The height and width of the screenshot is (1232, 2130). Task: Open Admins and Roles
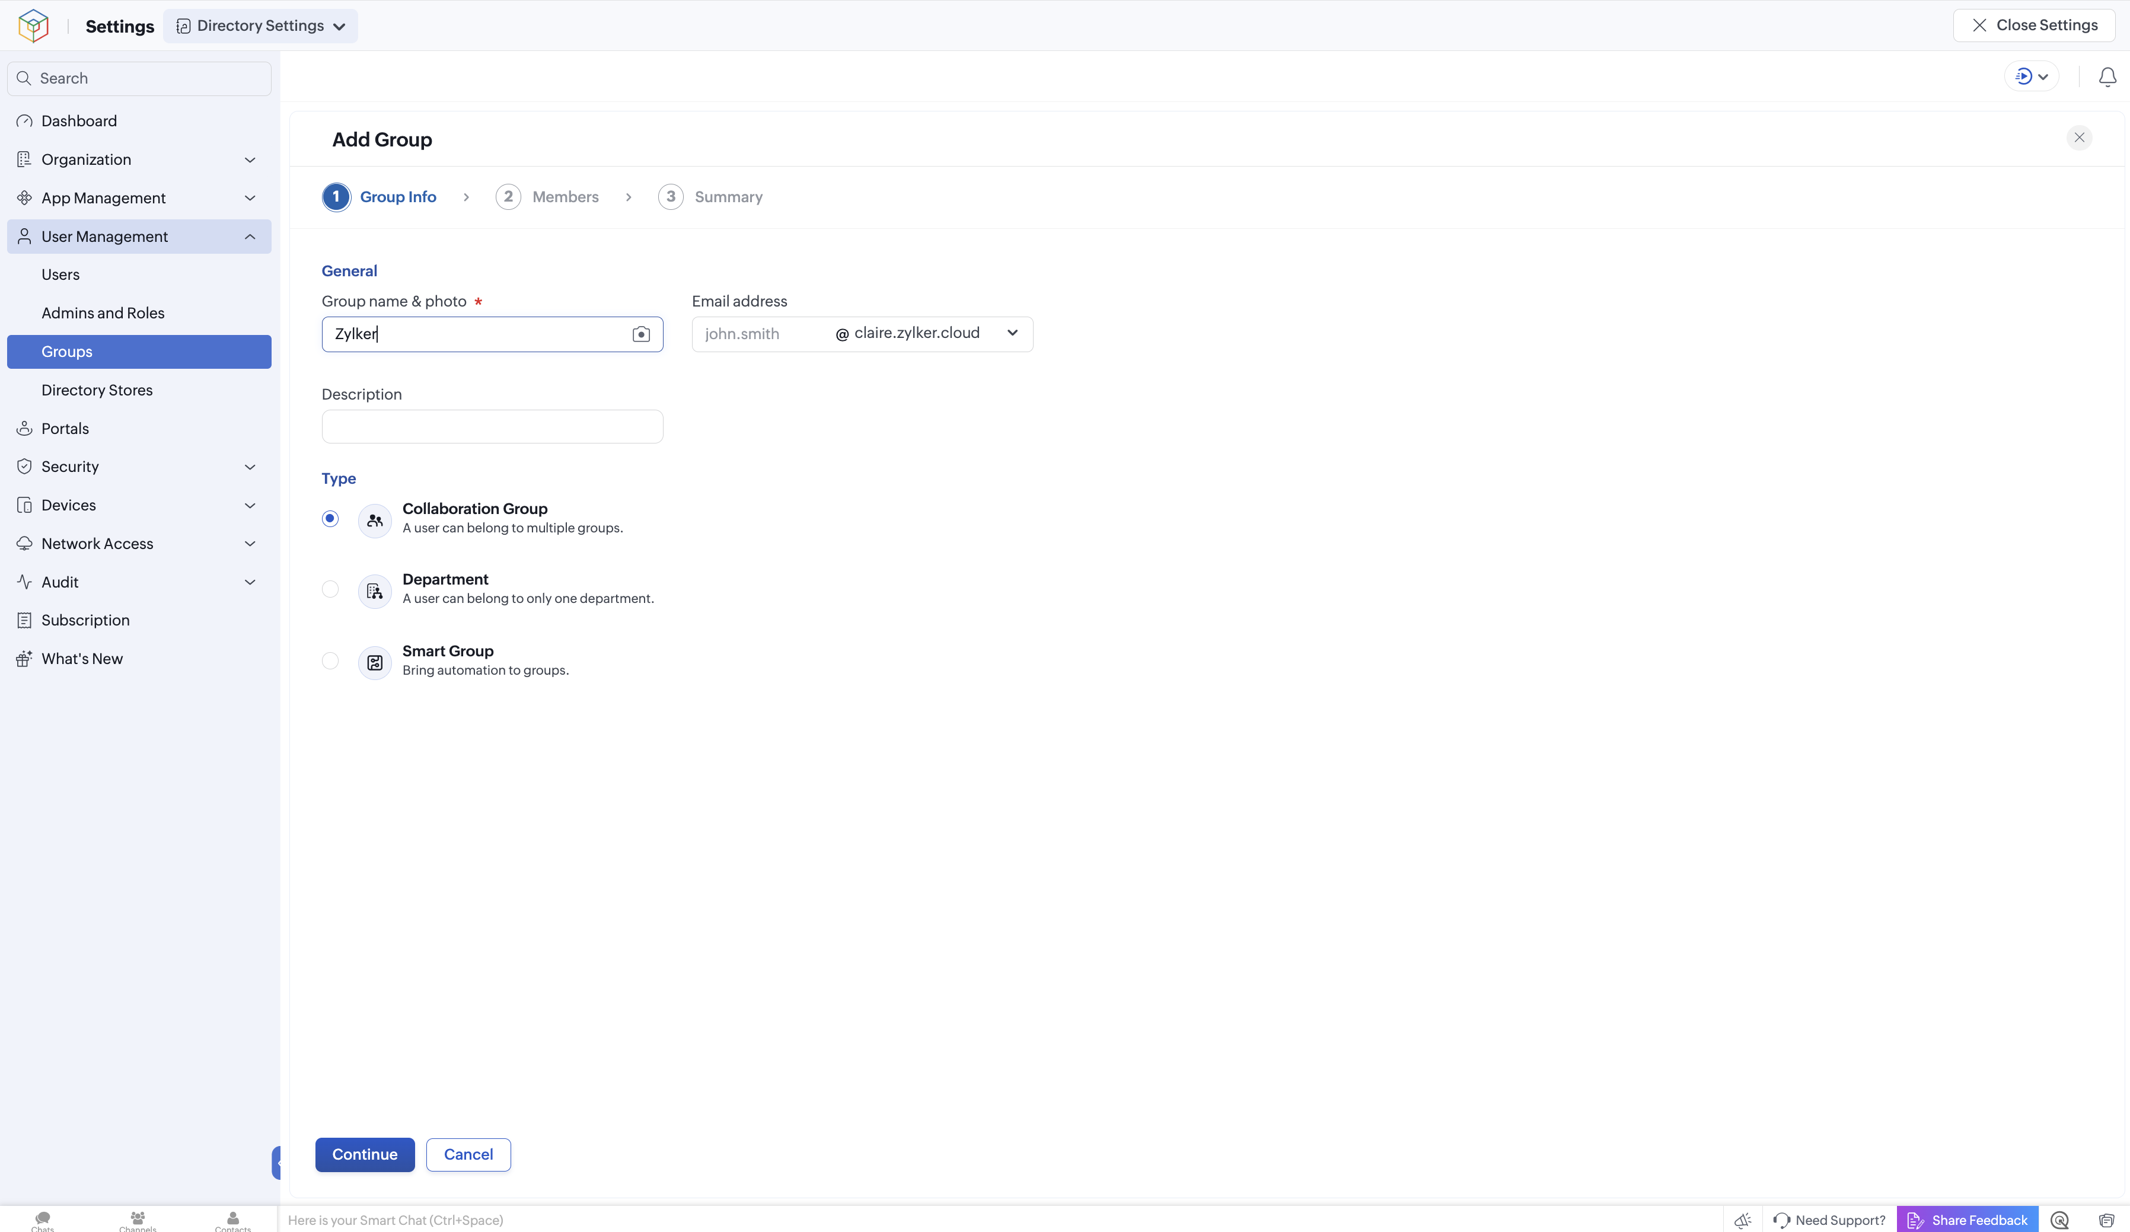(x=139, y=314)
